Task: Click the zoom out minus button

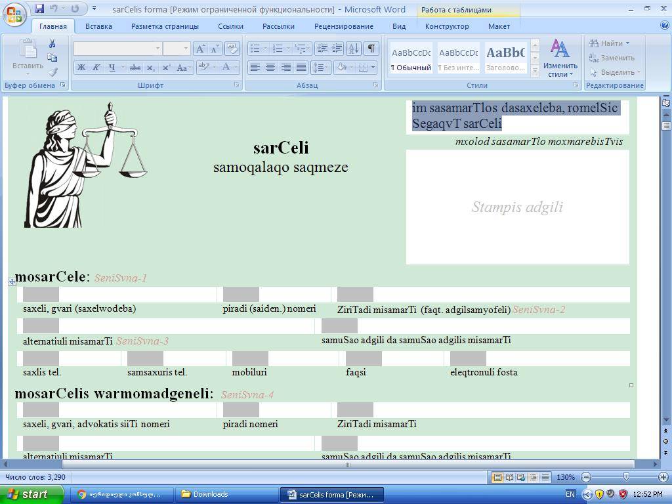Action: pos(586,477)
